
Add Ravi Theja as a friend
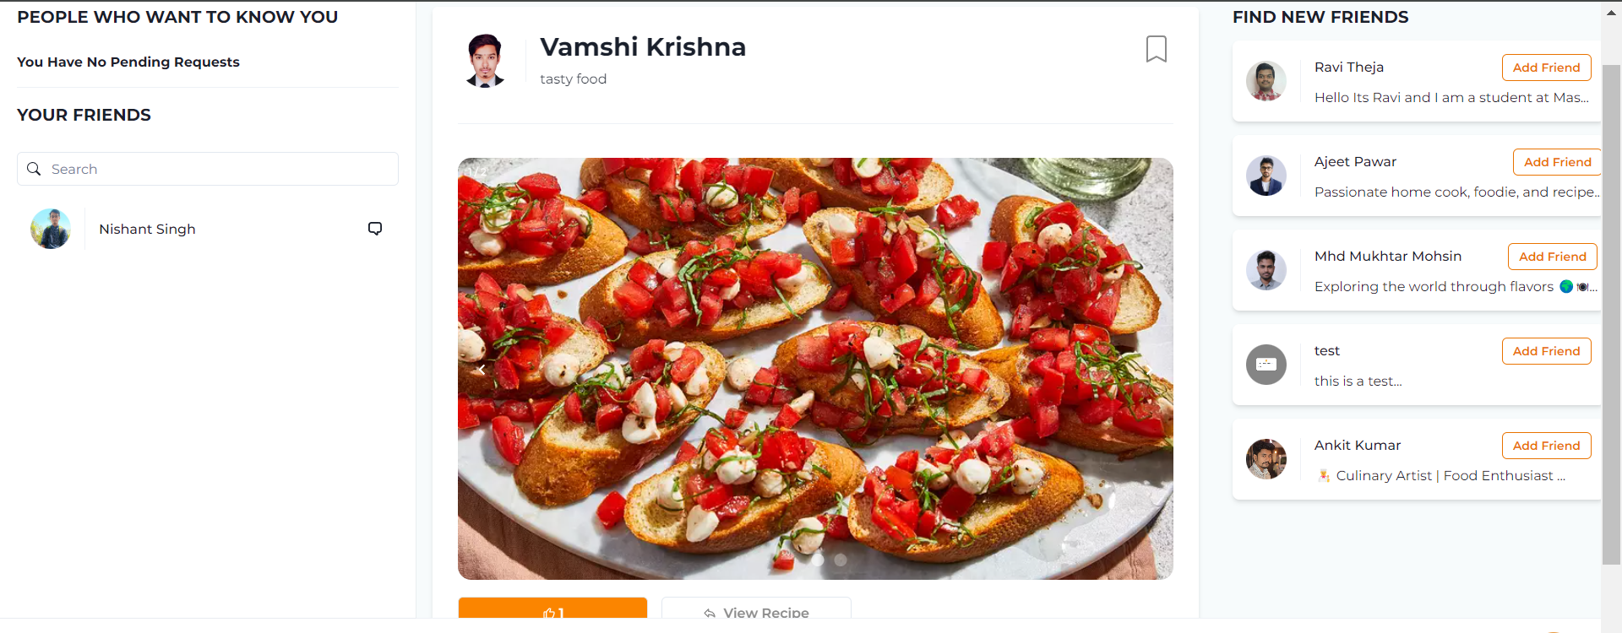pyautogui.click(x=1545, y=68)
